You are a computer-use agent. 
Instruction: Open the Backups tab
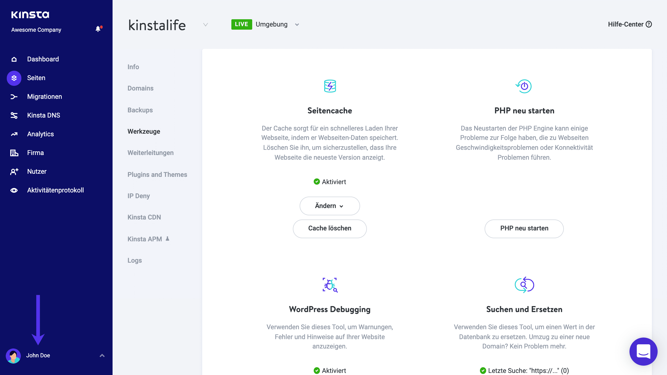point(140,110)
